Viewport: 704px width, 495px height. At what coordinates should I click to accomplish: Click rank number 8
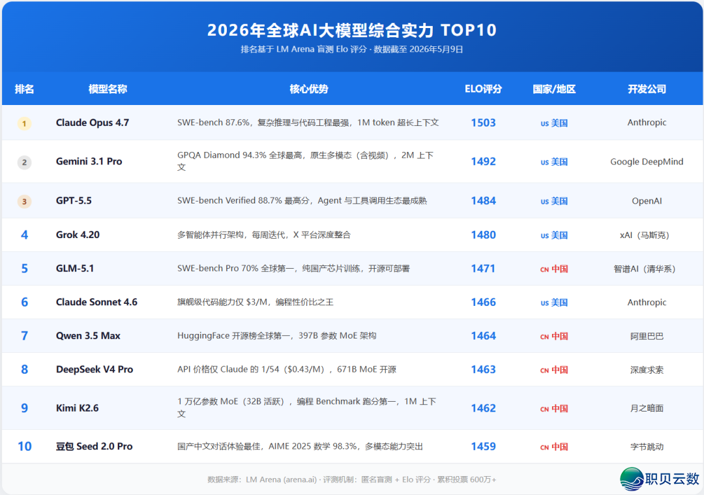point(24,370)
